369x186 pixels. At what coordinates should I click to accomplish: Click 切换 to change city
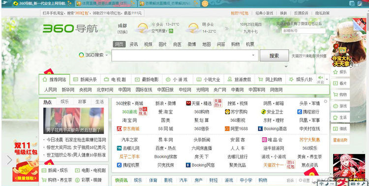point(123,32)
